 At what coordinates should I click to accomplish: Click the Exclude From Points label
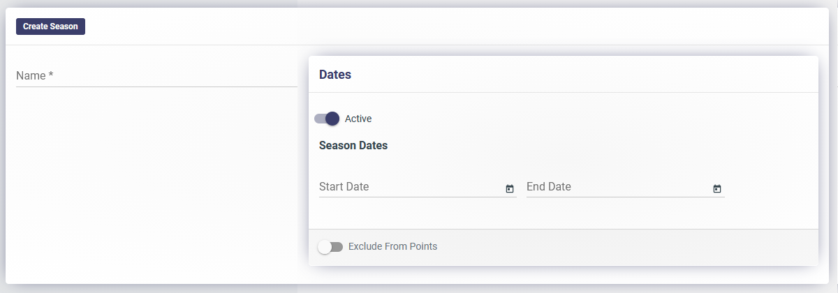point(392,246)
